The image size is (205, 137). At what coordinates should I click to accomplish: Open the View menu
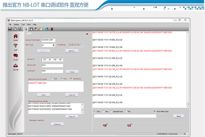[x=29, y=24]
